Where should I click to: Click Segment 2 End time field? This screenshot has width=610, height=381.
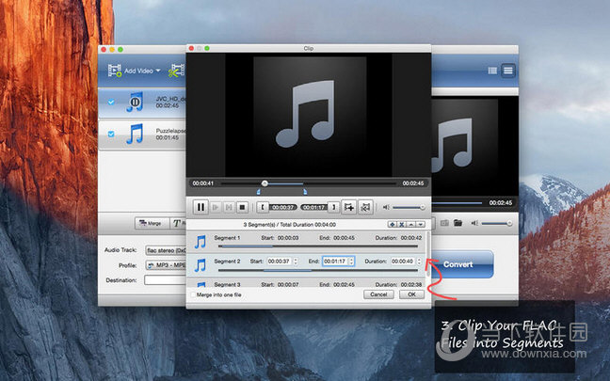pos(335,262)
